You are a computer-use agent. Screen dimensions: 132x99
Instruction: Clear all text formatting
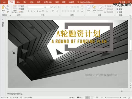[59, 7]
